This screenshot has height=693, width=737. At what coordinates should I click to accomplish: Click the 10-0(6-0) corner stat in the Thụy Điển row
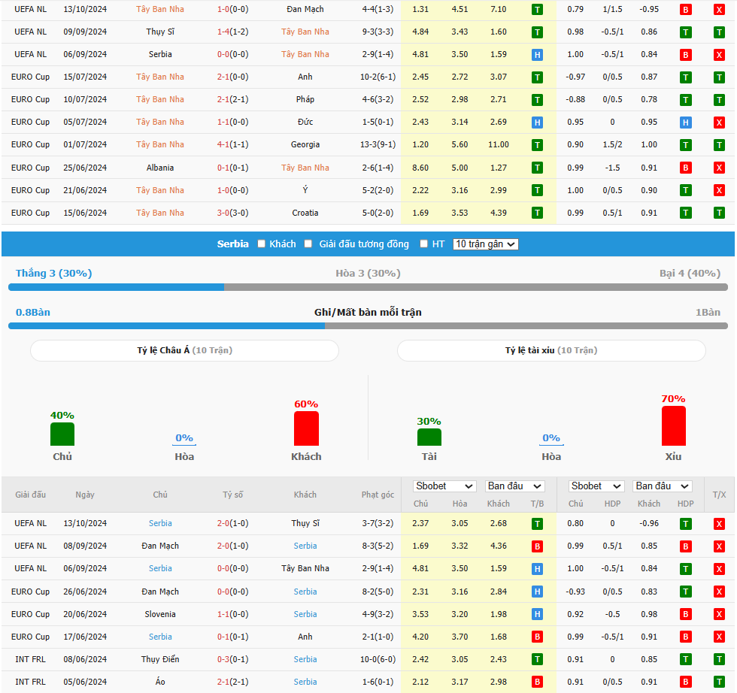pyautogui.click(x=378, y=660)
